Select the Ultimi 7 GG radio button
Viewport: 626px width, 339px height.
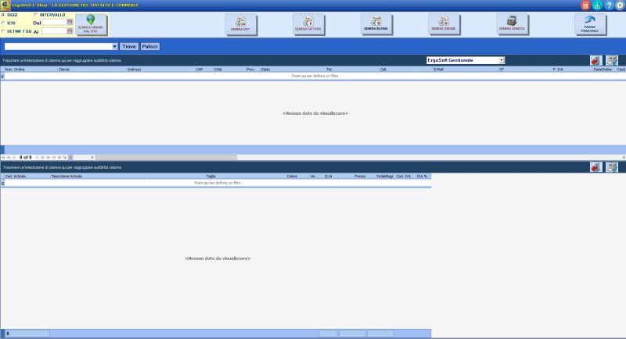[3, 31]
